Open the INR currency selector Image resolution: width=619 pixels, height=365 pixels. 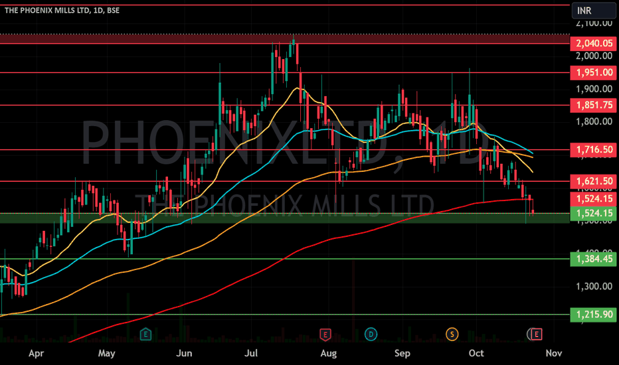[593, 10]
